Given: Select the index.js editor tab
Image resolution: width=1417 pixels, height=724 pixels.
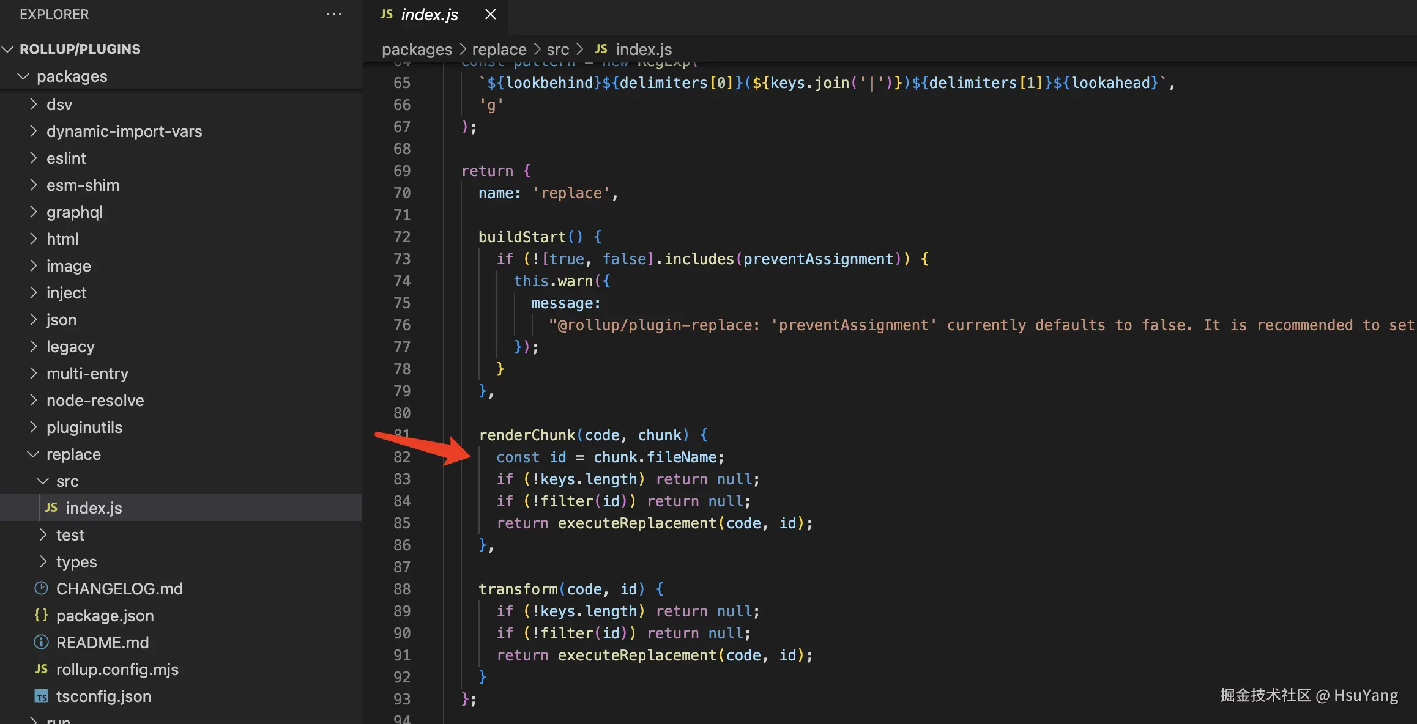Looking at the screenshot, I should coord(429,14).
